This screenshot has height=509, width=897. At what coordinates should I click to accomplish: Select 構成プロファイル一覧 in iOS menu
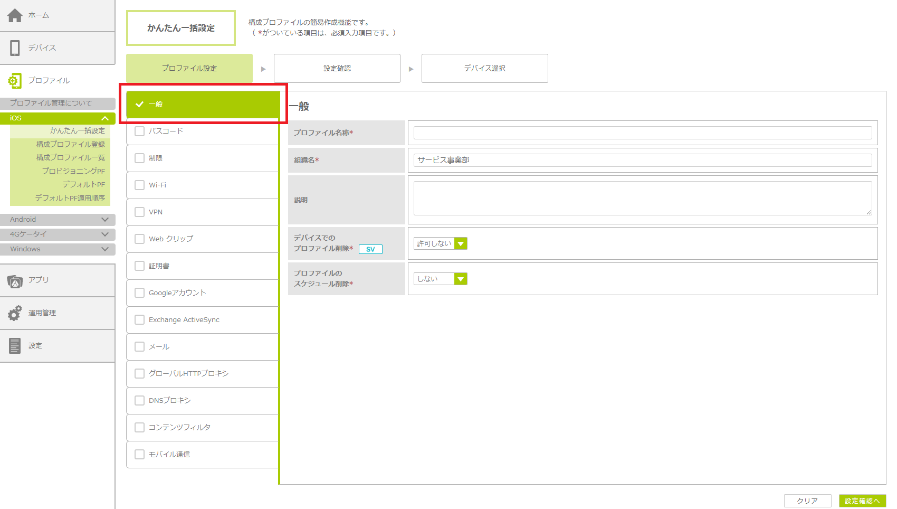[70, 157]
